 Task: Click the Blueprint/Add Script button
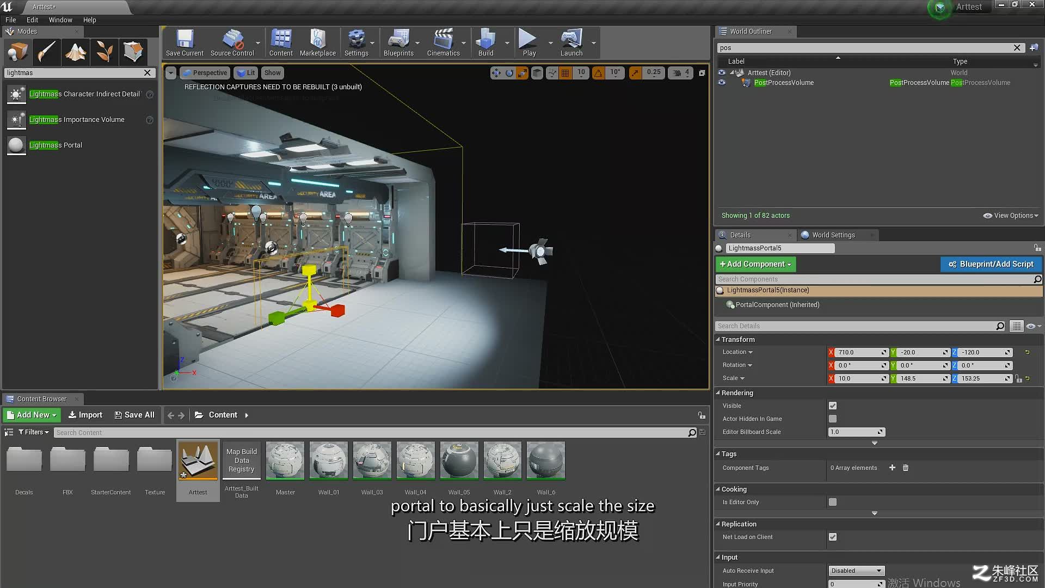(991, 265)
